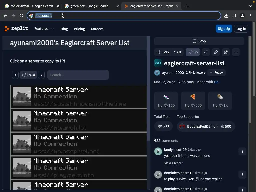Click landynscott29's avatar
This screenshot has height=192, width=256.
tap(158, 151)
